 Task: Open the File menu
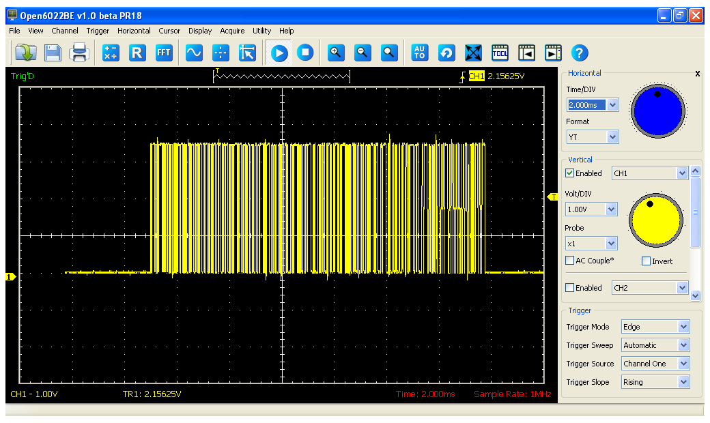click(14, 31)
